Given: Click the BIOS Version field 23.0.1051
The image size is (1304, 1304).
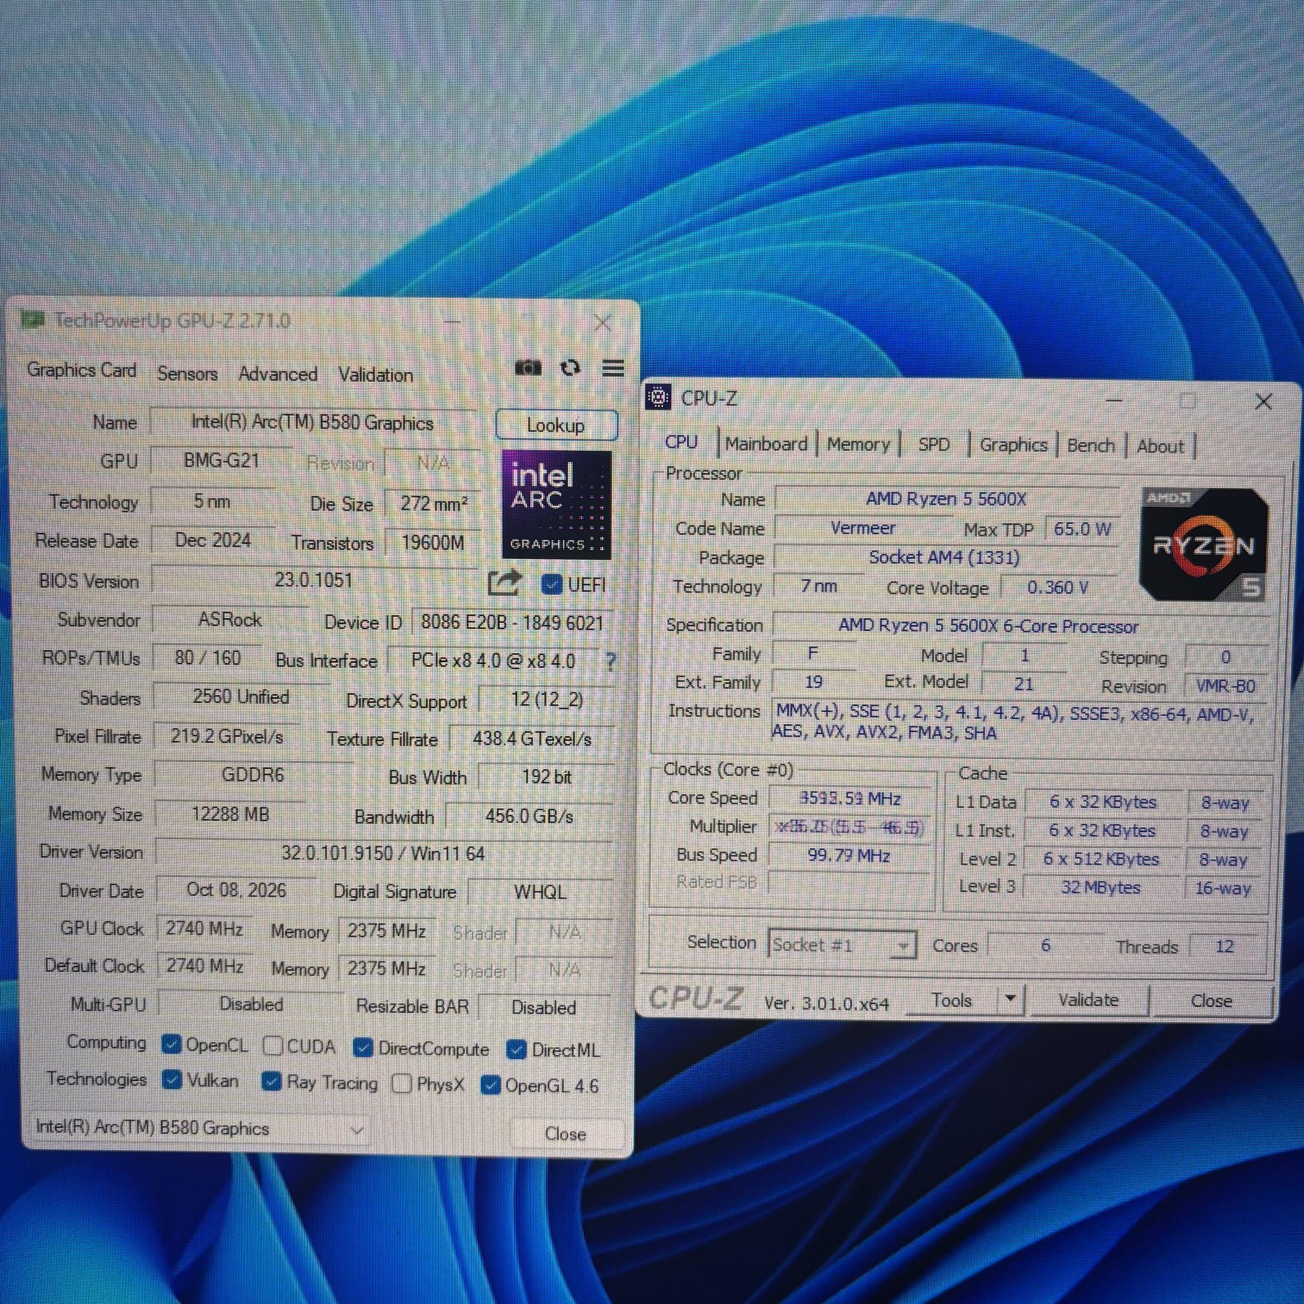Looking at the screenshot, I should (x=313, y=580).
